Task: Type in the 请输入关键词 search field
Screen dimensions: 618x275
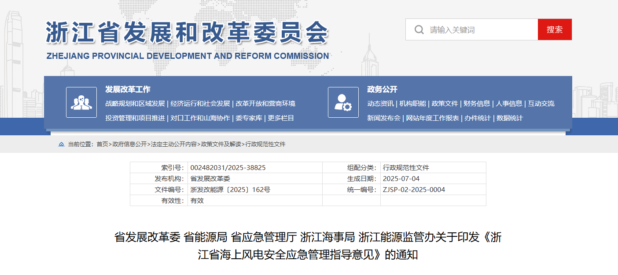Action: pos(480,30)
